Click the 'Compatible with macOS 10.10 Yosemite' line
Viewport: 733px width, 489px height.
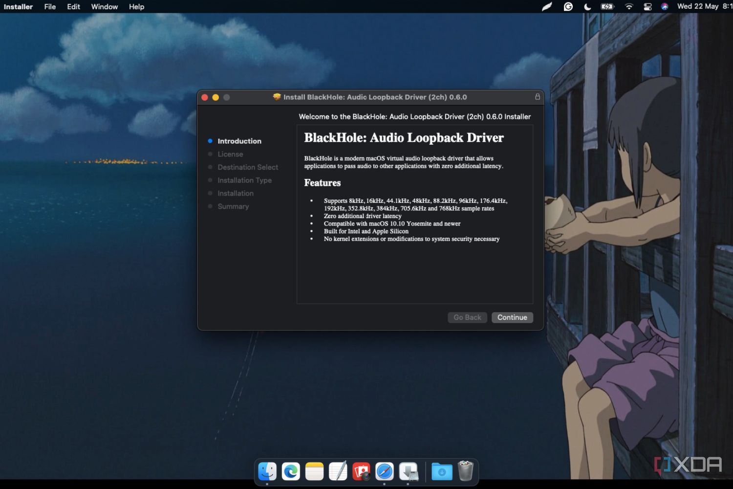coord(392,223)
